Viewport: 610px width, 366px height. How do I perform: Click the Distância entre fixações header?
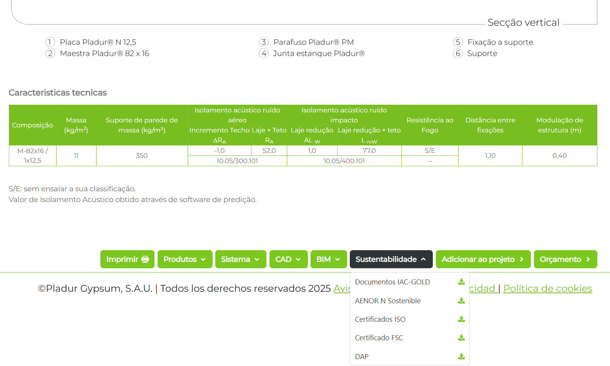coord(490,125)
